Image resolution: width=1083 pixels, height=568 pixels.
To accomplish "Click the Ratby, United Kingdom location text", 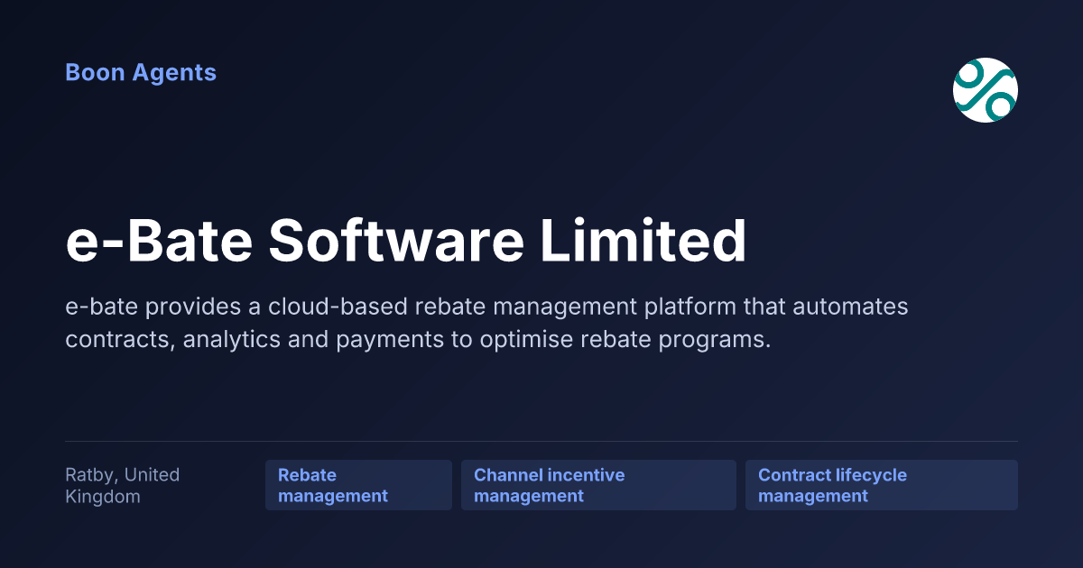I will [x=123, y=485].
